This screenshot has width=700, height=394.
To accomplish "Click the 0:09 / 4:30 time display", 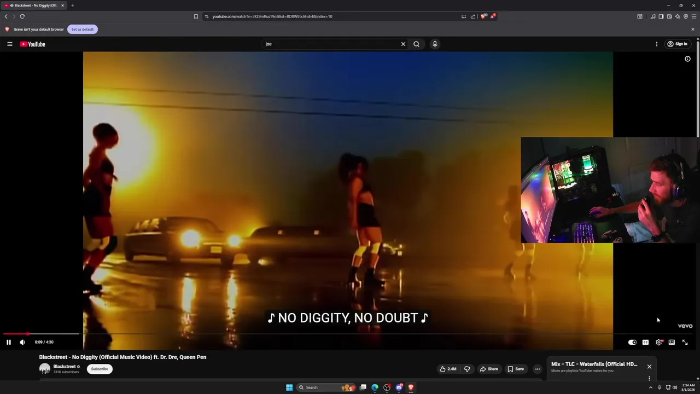I will pyautogui.click(x=44, y=342).
